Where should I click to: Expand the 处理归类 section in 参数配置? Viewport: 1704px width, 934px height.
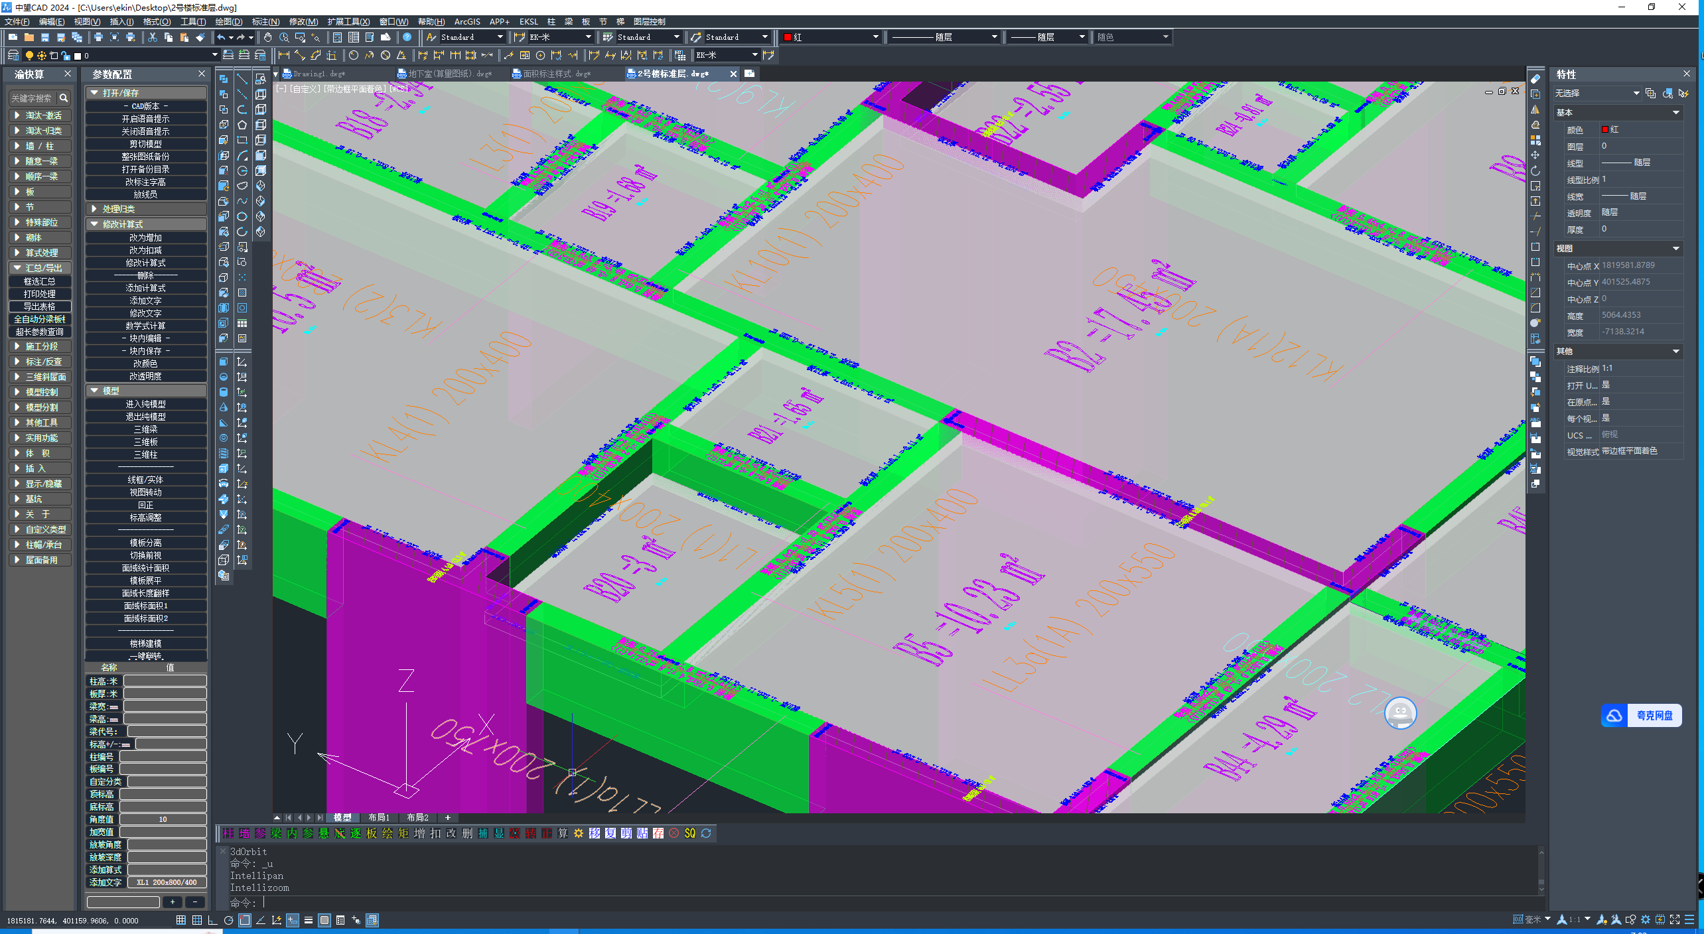point(146,209)
